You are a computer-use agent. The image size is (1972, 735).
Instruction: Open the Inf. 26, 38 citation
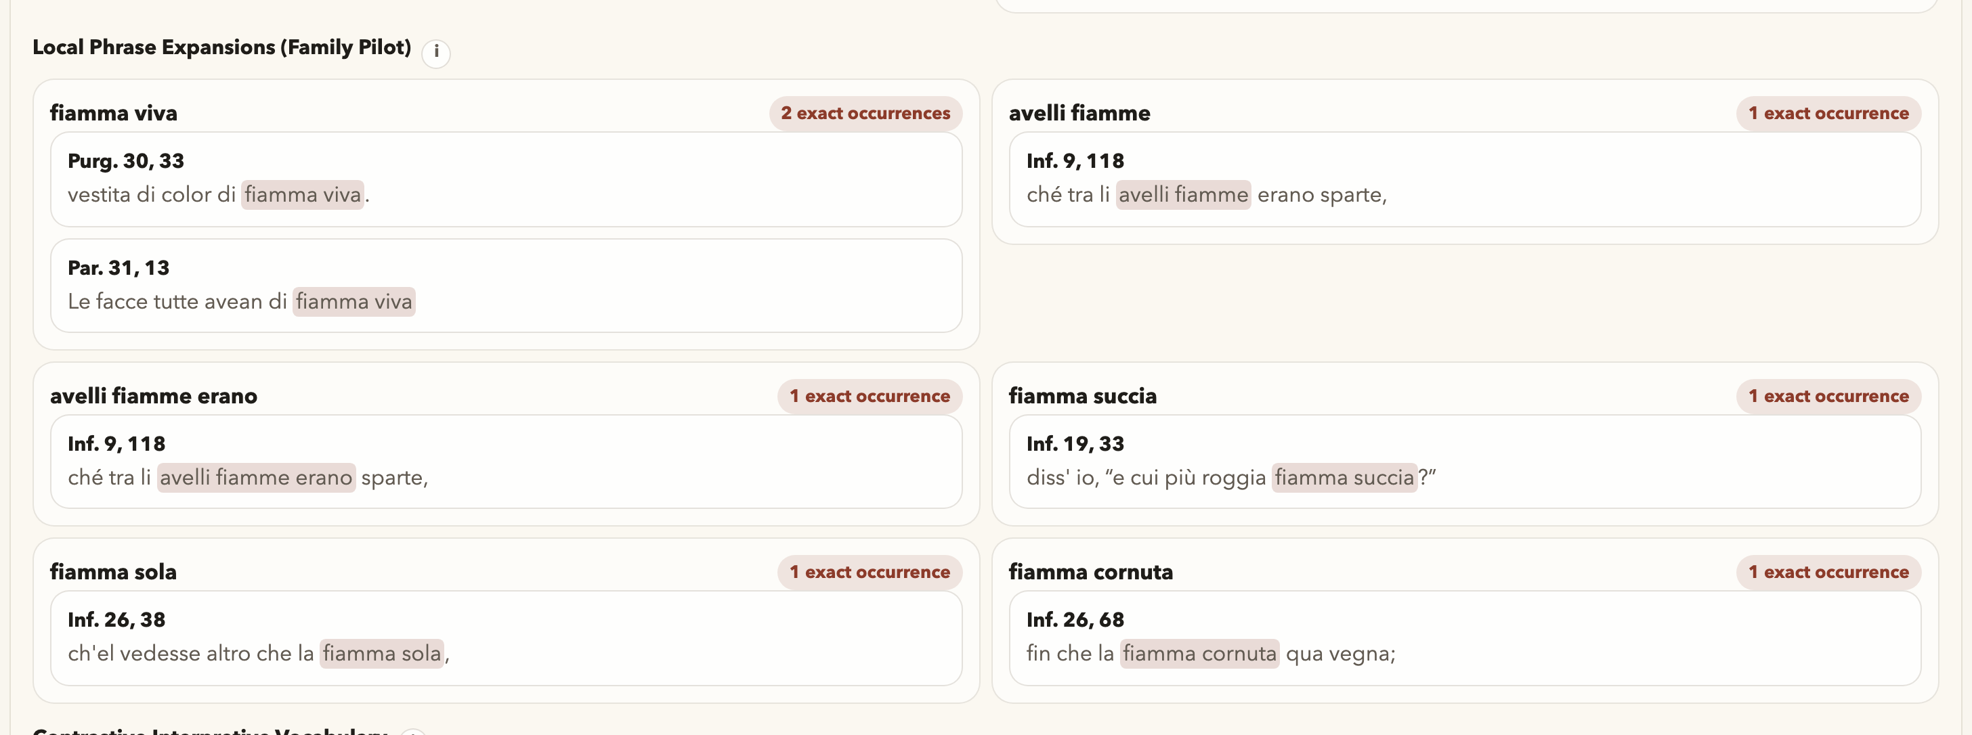pos(116,619)
